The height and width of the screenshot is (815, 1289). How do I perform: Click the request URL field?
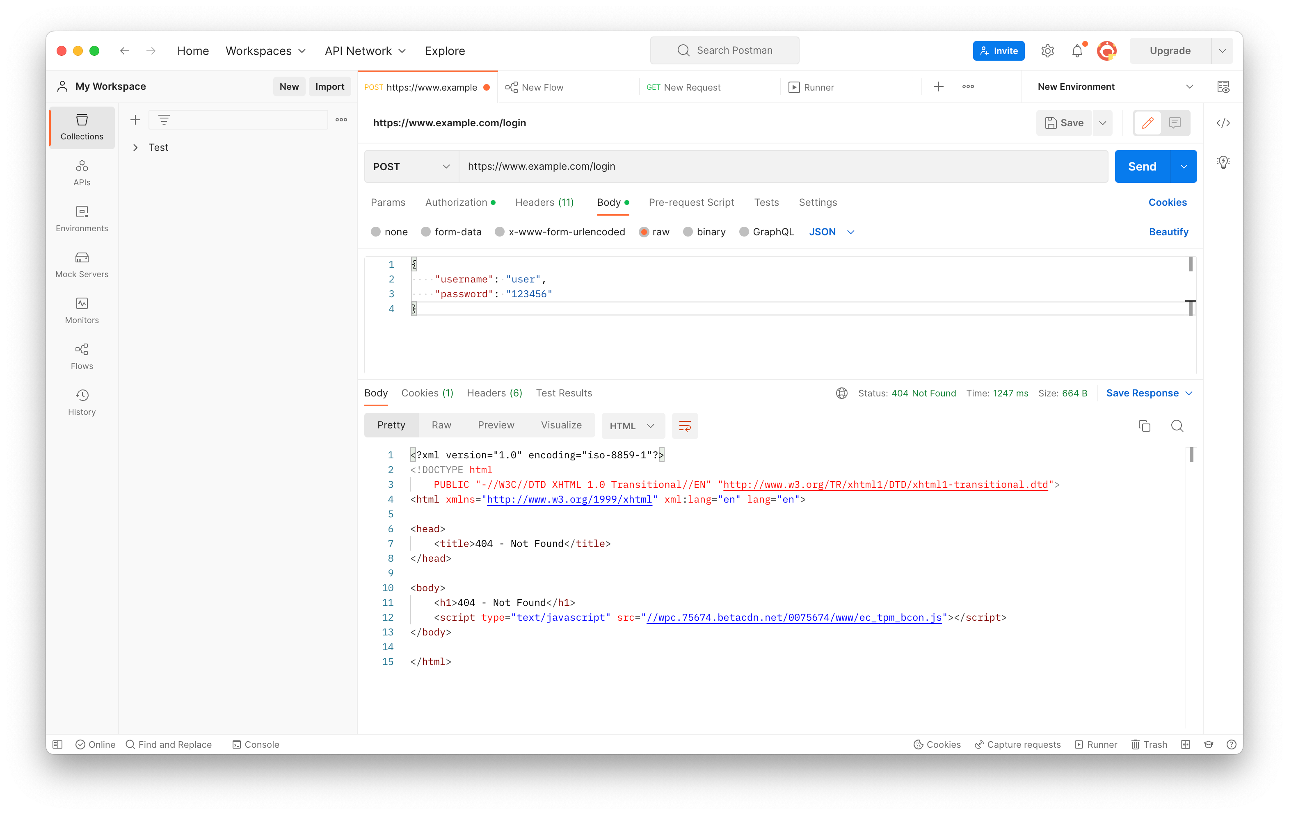[783, 166]
